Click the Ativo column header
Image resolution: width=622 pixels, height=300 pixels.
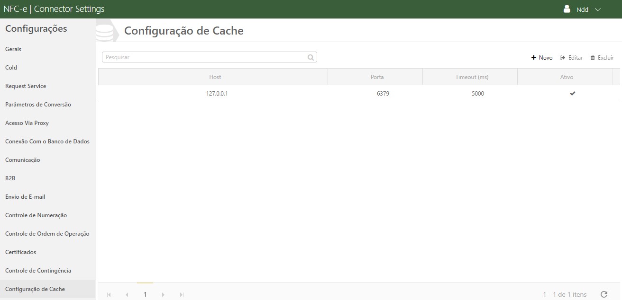(x=567, y=77)
